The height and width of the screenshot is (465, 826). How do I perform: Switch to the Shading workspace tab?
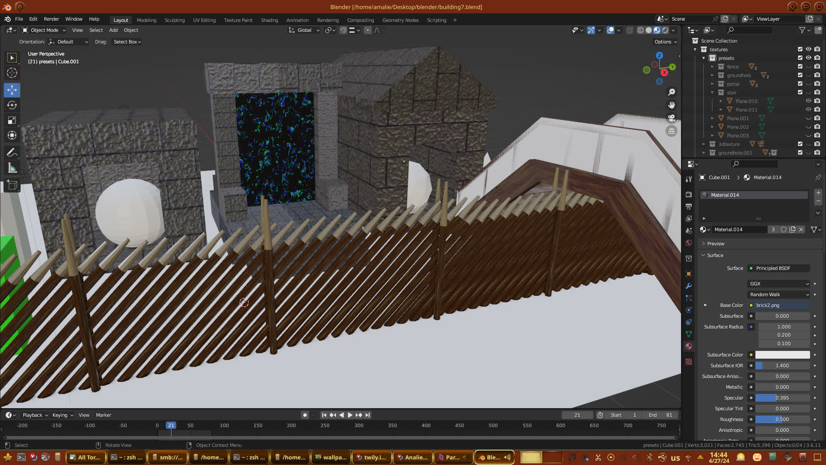(x=269, y=20)
